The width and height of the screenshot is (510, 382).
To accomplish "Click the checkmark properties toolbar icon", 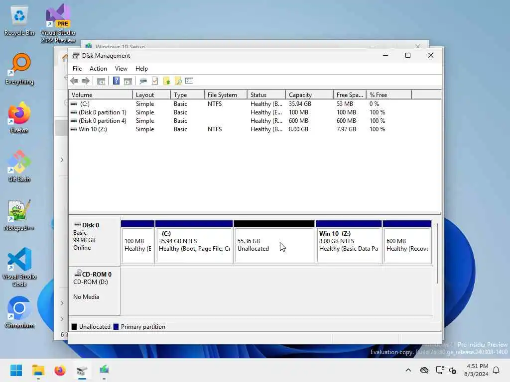I will pos(155,81).
